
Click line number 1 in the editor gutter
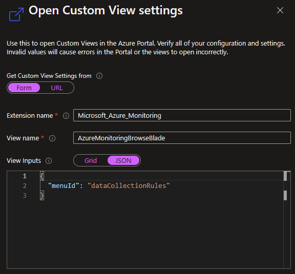(25, 176)
